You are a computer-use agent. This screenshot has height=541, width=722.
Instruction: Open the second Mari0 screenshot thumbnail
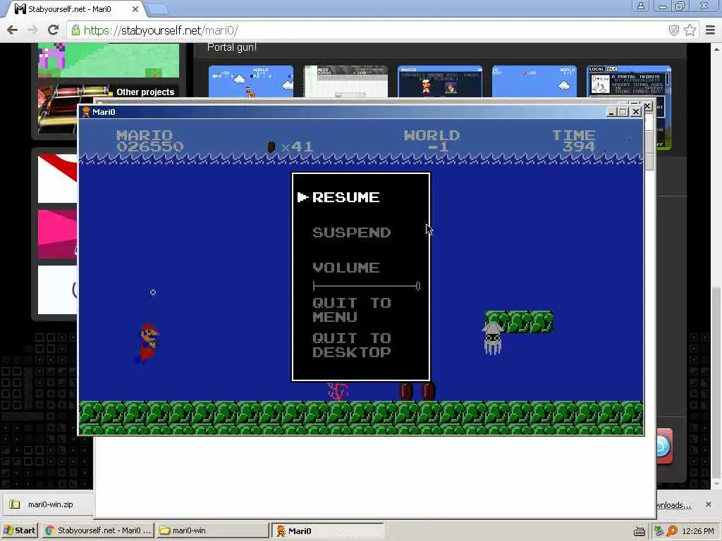(345, 82)
